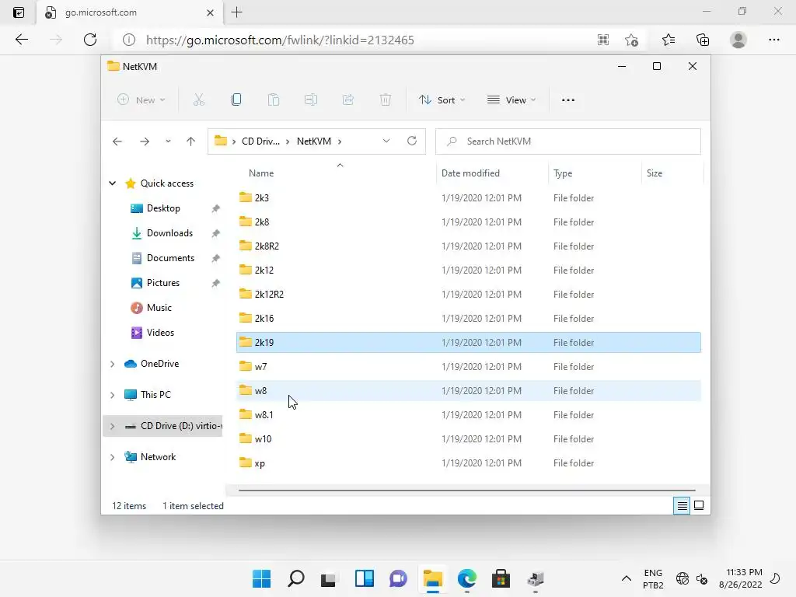Select the 2k8R2 folder
Viewport: 796px width, 597px height.
[x=469, y=246]
